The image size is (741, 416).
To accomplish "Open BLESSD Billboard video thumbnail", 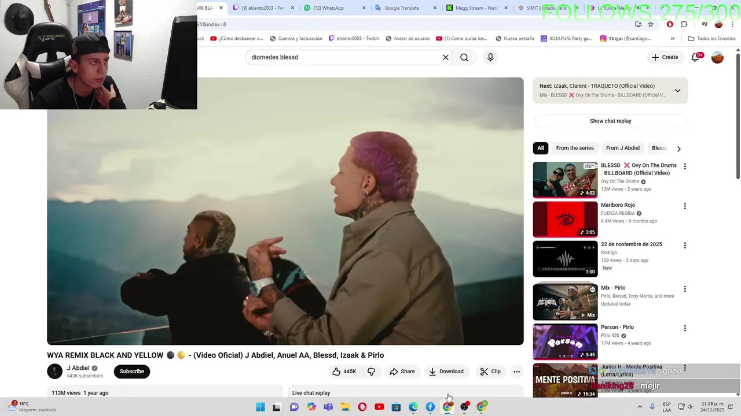I will pos(565,180).
